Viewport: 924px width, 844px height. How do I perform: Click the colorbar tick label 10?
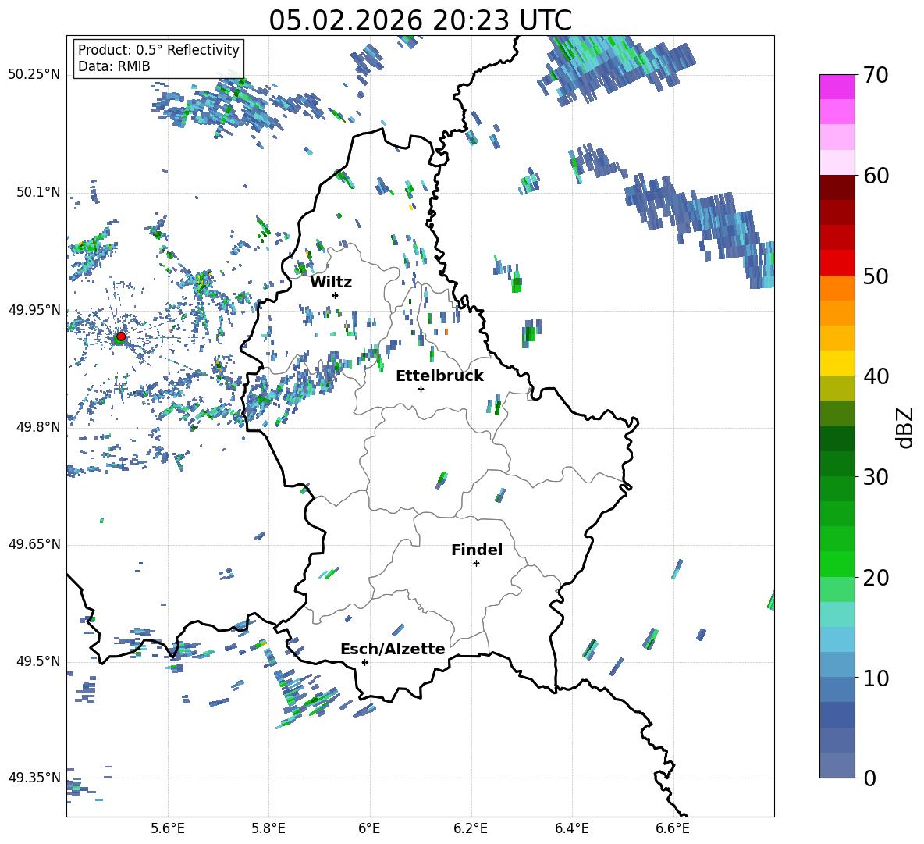[875, 678]
